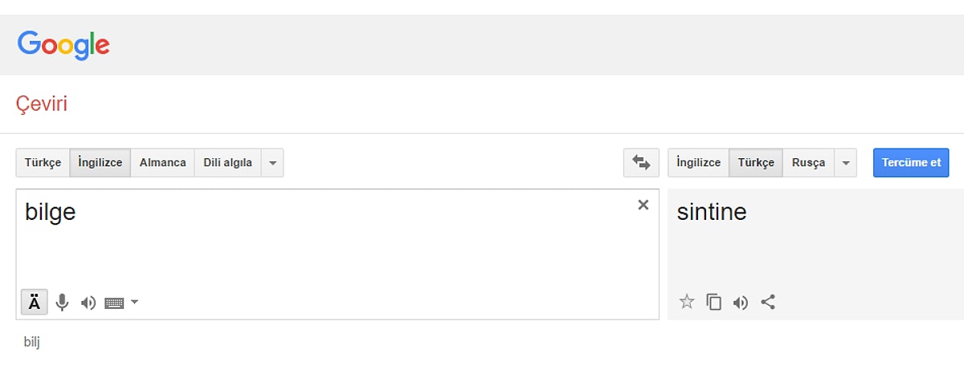This screenshot has height=374, width=964.
Task: Save translation with the star icon
Action: click(687, 303)
